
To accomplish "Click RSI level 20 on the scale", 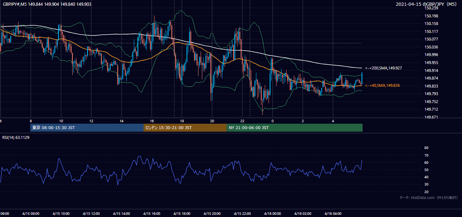I will point(426,192).
